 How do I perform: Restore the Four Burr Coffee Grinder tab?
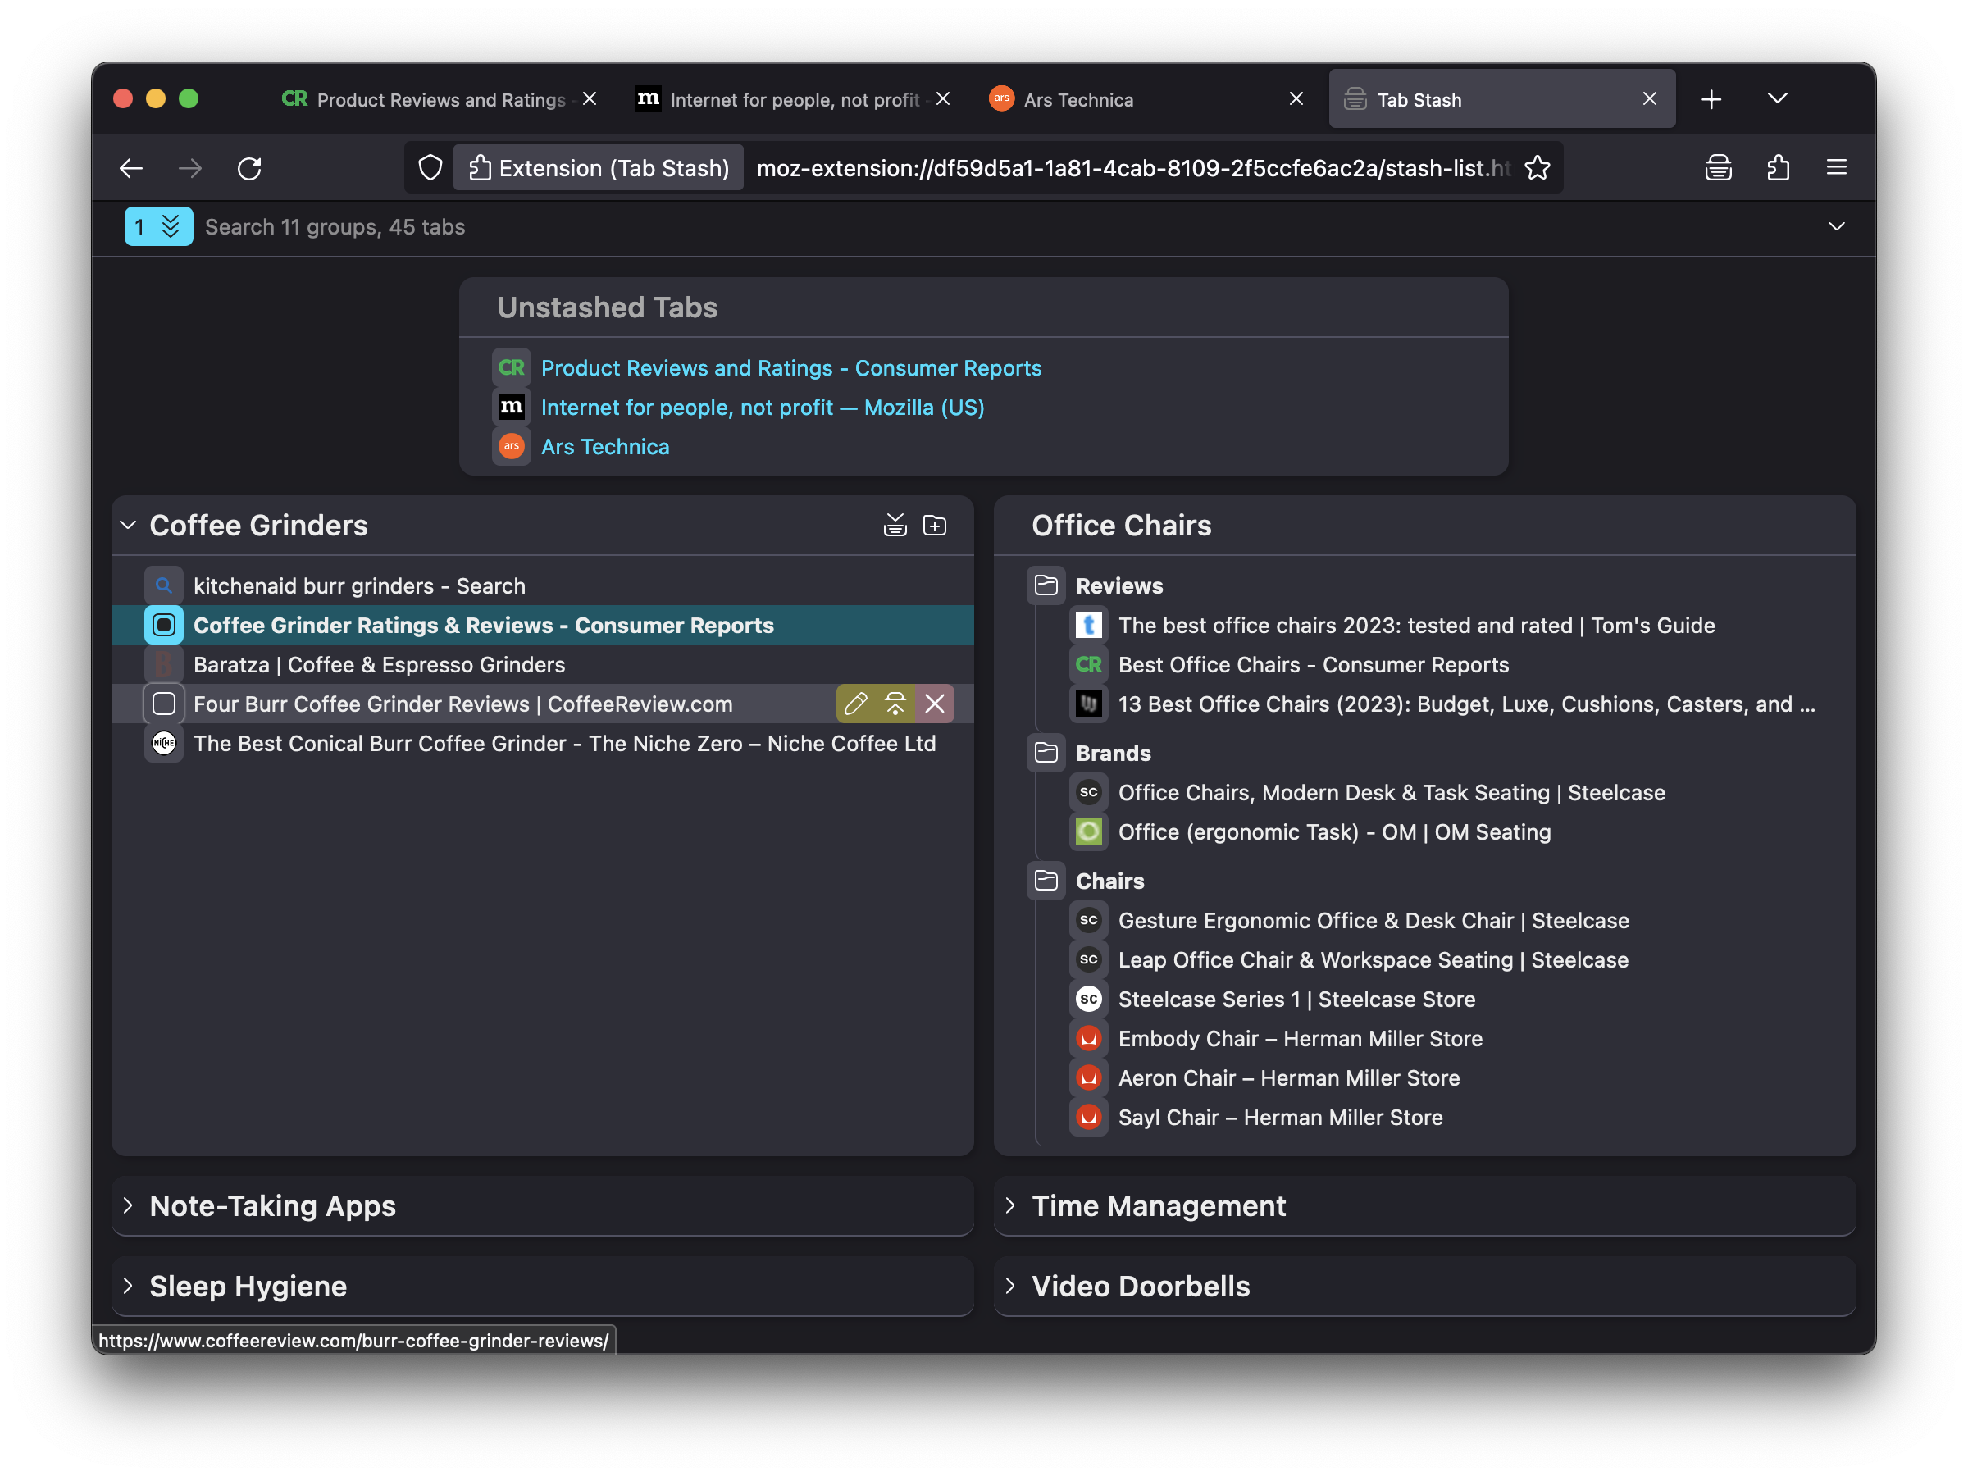[895, 704]
